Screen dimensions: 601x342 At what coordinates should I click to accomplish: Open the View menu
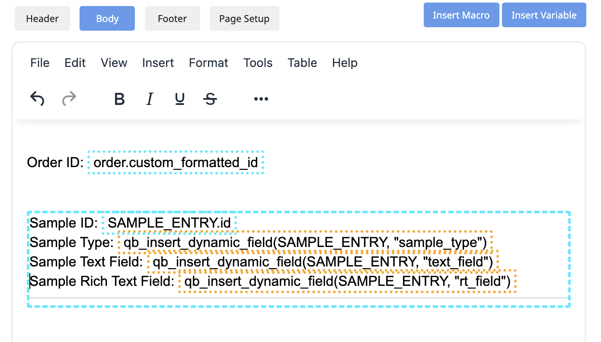pos(114,63)
